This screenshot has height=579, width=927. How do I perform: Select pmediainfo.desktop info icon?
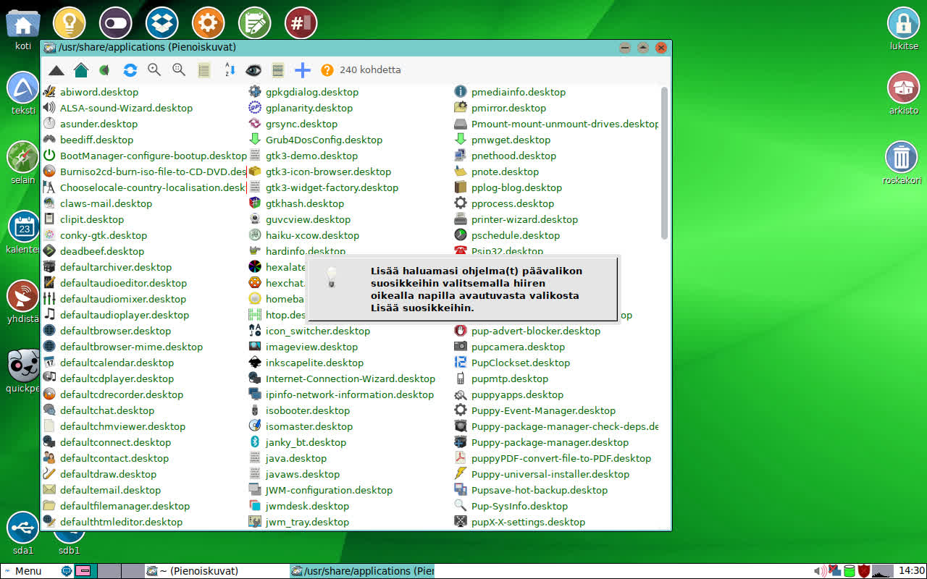click(x=461, y=92)
